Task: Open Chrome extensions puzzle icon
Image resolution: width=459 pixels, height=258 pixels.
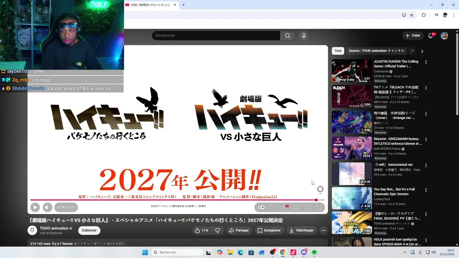Action: 424,15
